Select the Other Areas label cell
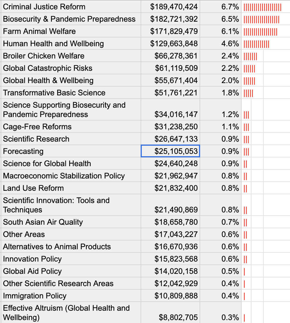Screen dimensions: 290x323 click(24, 234)
